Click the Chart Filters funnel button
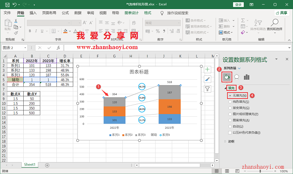The image size is (293, 174). pyautogui.click(x=207, y=89)
